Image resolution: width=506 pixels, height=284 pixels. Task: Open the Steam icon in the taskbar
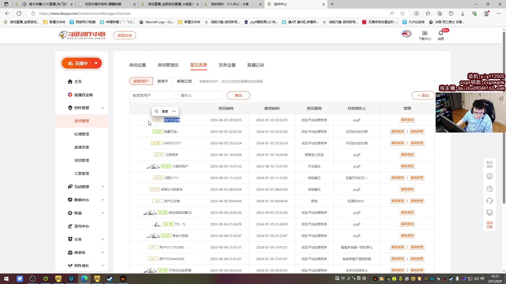[x=110, y=279]
